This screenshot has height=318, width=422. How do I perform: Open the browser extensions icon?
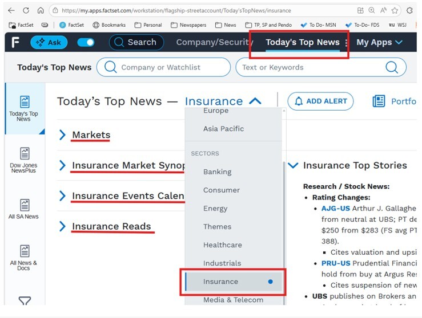(x=409, y=10)
